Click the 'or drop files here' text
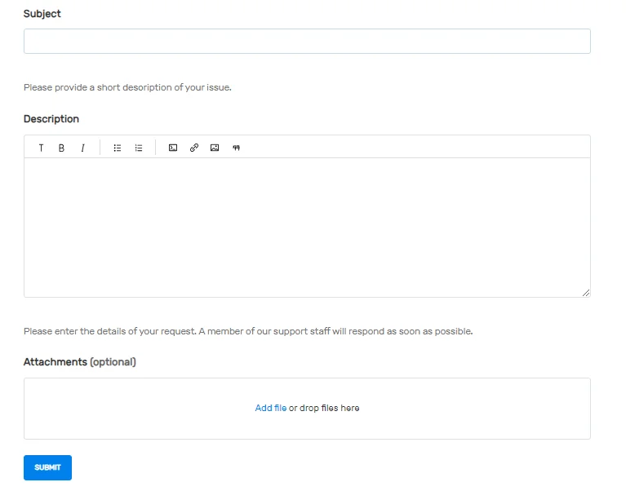The image size is (626, 491). [324, 408]
